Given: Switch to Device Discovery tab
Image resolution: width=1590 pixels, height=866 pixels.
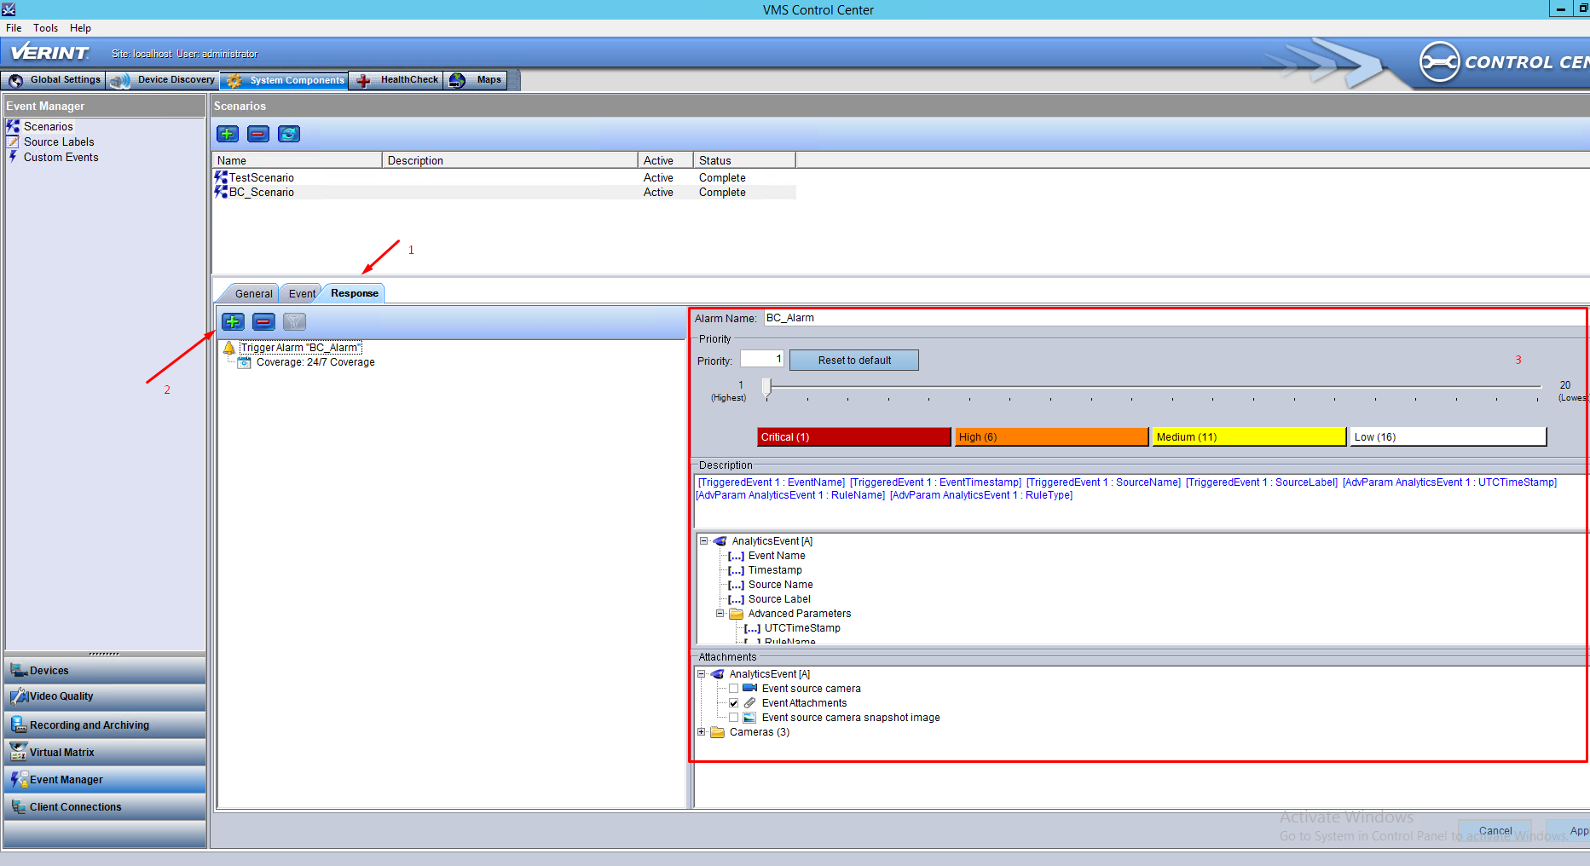Looking at the screenshot, I should tap(163, 80).
